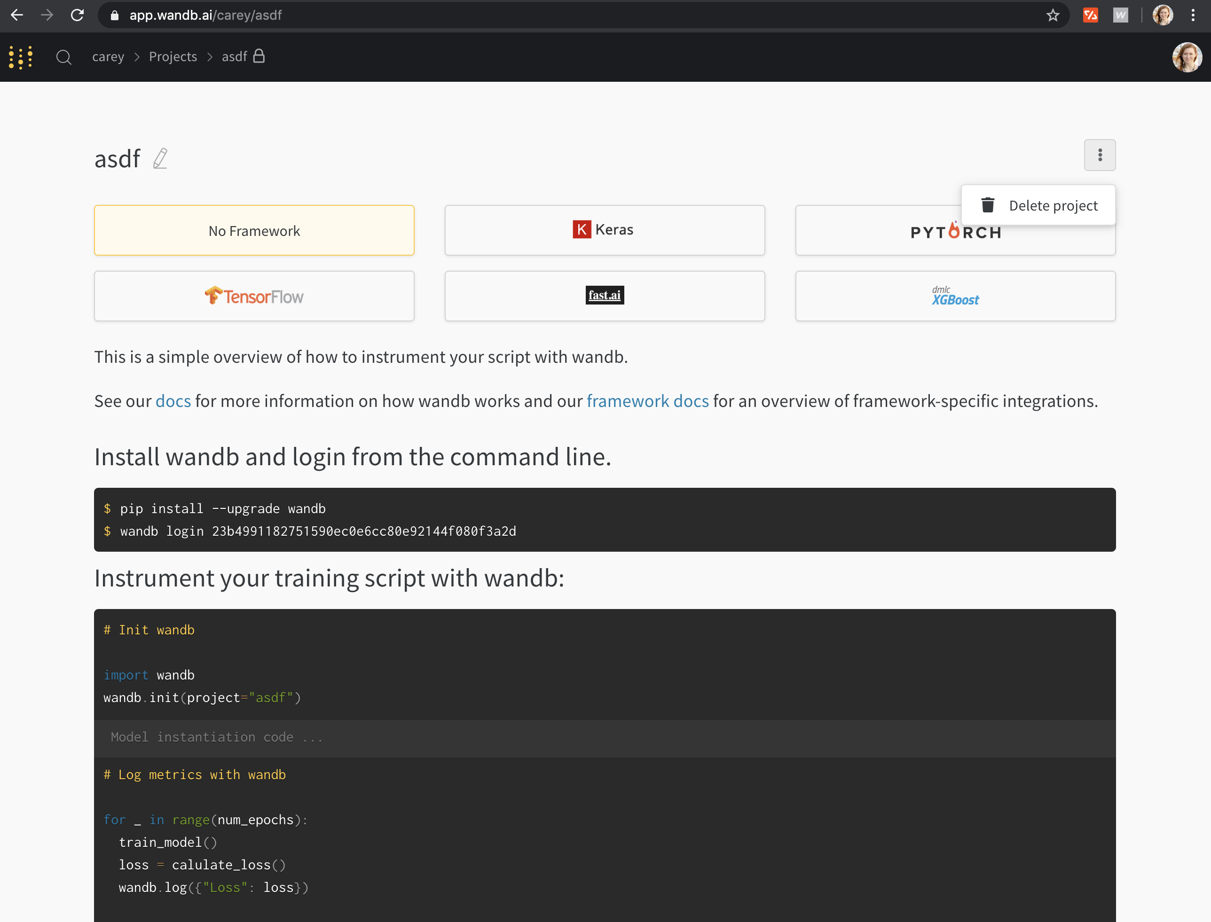Choose Delete project from the menu
Screen dimensions: 1211x922
coord(1053,205)
